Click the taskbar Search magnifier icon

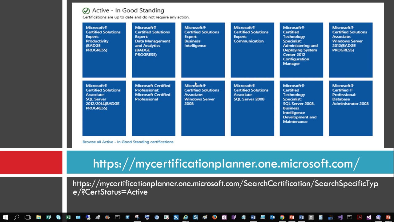tap(17, 217)
